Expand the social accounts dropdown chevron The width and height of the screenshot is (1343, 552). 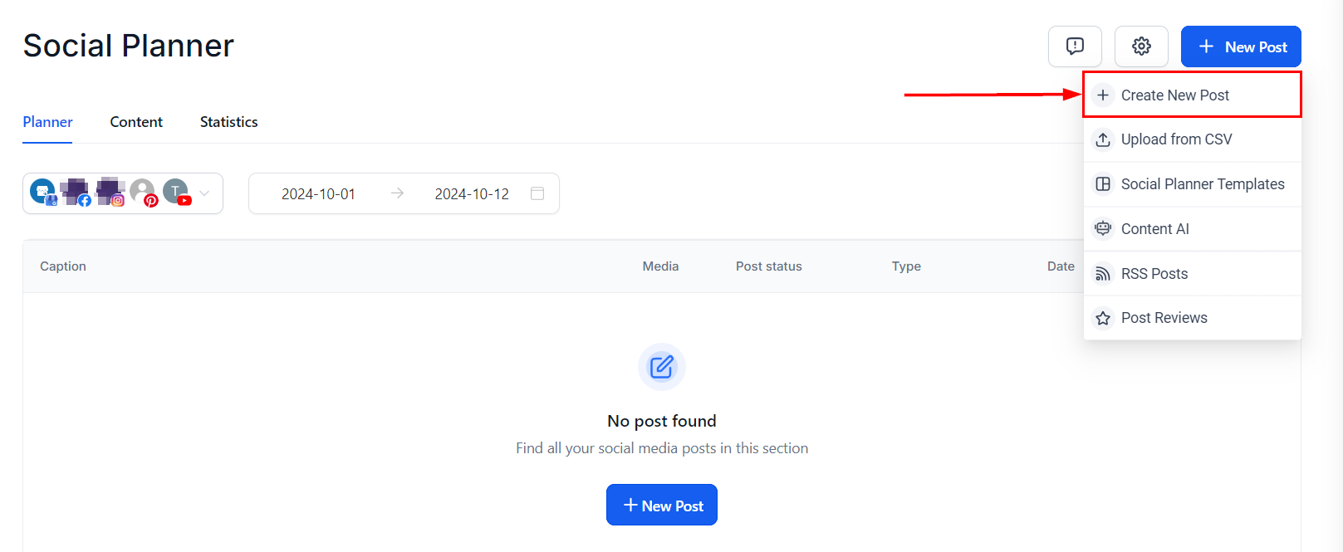tap(204, 193)
